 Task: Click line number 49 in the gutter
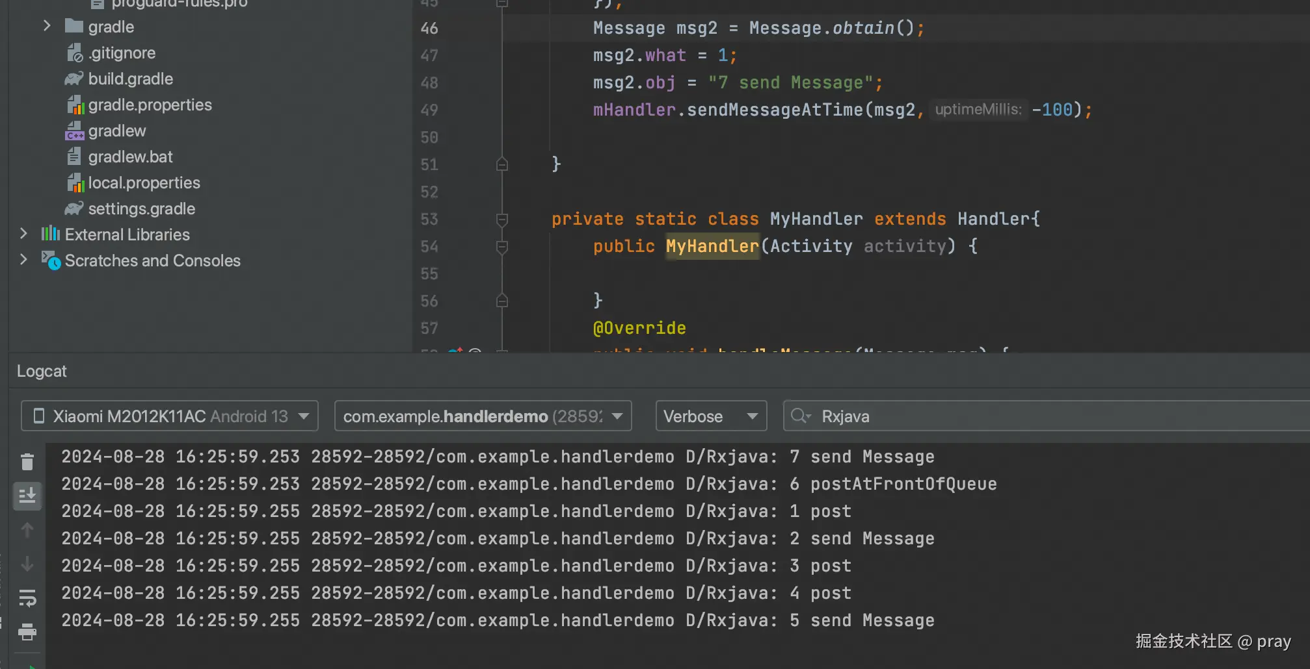[429, 110]
